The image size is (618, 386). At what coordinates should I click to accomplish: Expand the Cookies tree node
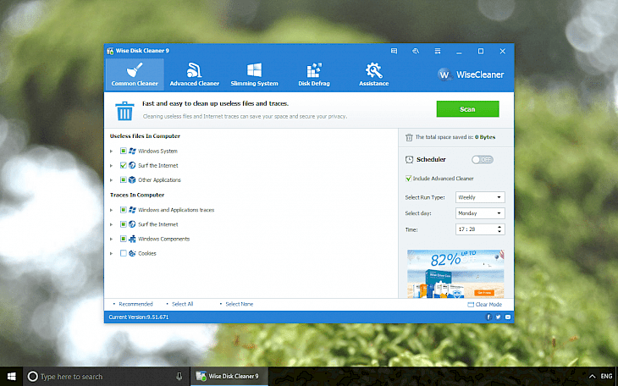(x=111, y=253)
